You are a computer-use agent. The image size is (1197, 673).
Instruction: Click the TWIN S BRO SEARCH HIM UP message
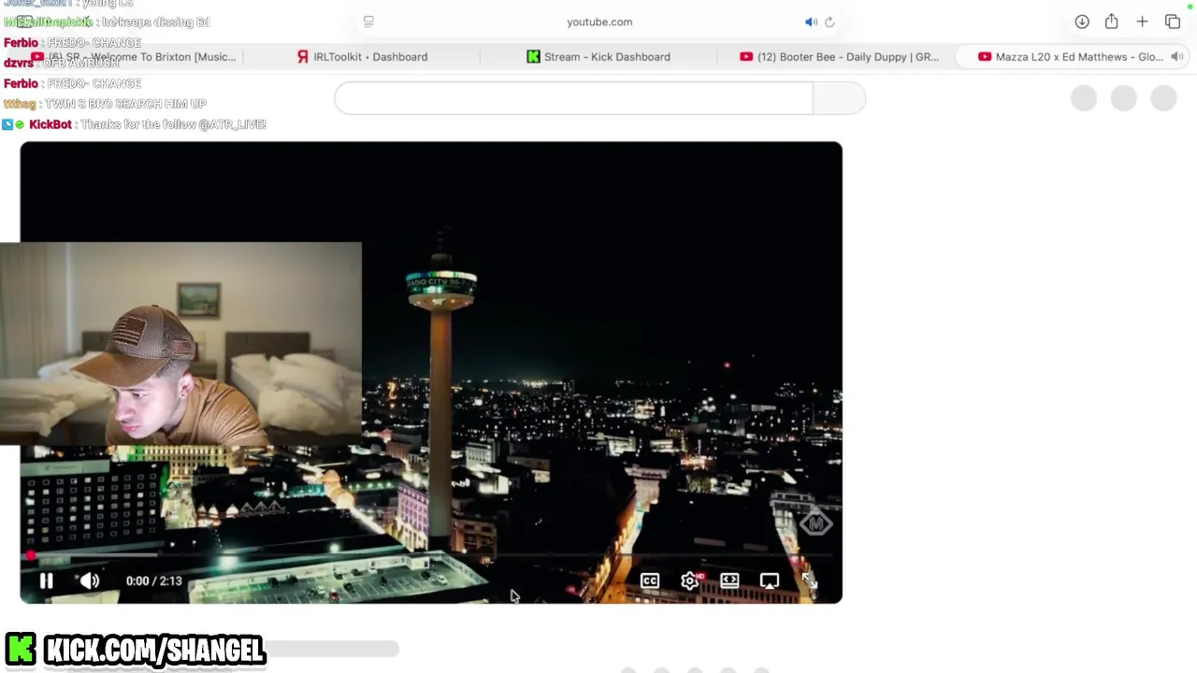(125, 104)
